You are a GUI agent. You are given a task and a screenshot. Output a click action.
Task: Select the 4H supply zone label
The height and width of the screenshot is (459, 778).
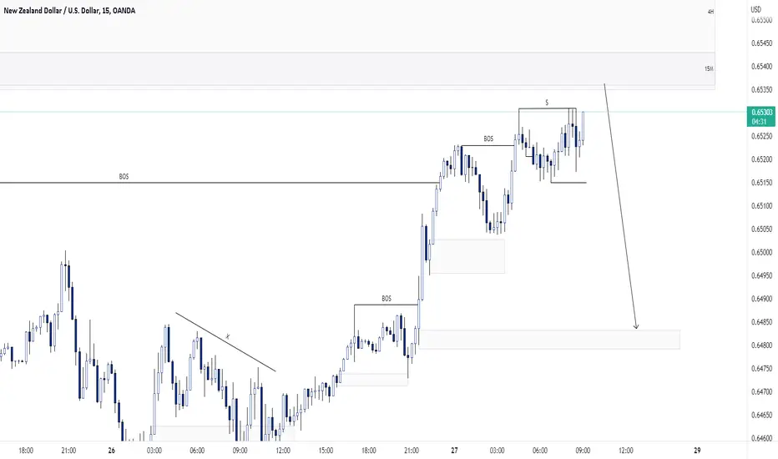(x=710, y=12)
